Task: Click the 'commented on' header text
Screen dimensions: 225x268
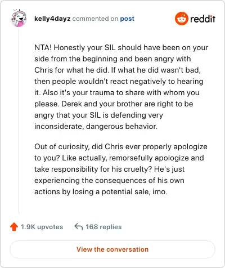Action: (x=95, y=19)
